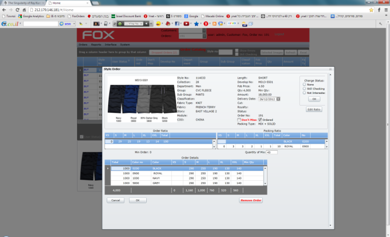Expand the first BUY row arrow in catalog
390x237 pixels.
(80, 70)
